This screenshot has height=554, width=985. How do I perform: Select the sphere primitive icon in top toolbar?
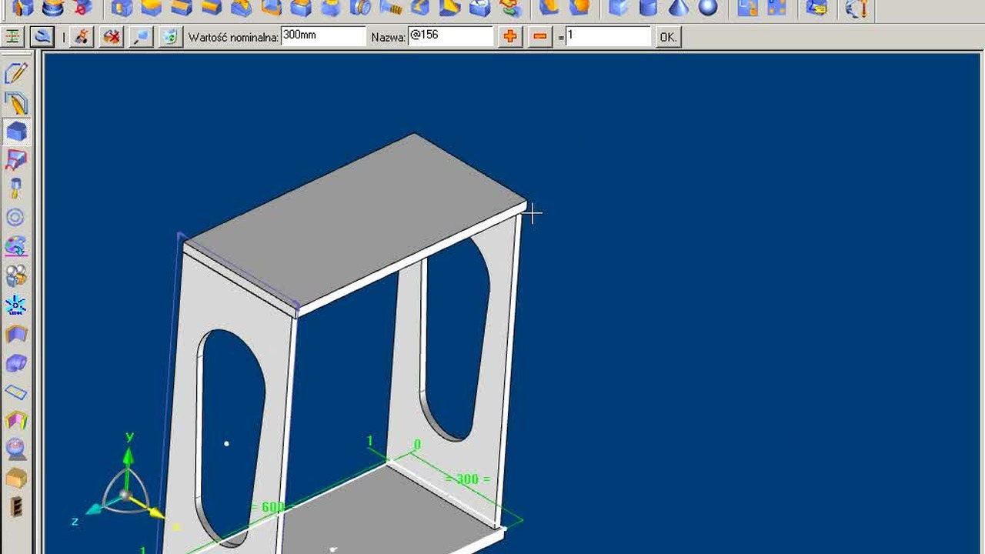point(708,8)
